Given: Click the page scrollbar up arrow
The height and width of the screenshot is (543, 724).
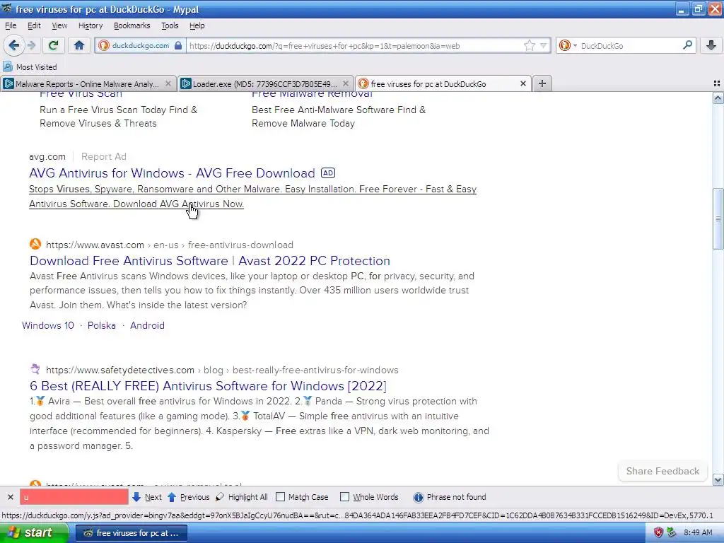Looking at the screenshot, I should click(x=718, y=98).
